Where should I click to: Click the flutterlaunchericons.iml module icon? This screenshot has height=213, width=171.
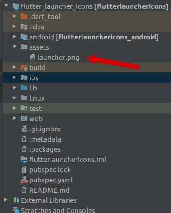pos(24,160)
